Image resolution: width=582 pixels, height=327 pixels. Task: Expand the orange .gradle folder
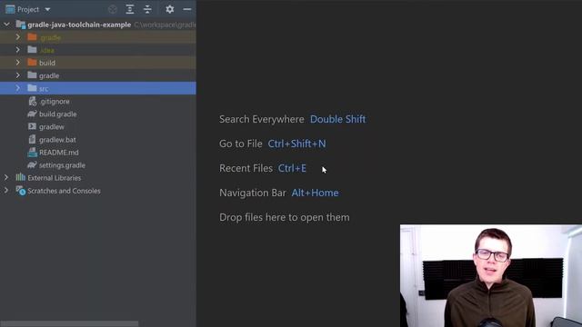click(18, 37)
